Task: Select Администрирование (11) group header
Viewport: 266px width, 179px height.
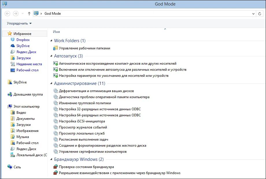Action: click(x=80, y=83)
